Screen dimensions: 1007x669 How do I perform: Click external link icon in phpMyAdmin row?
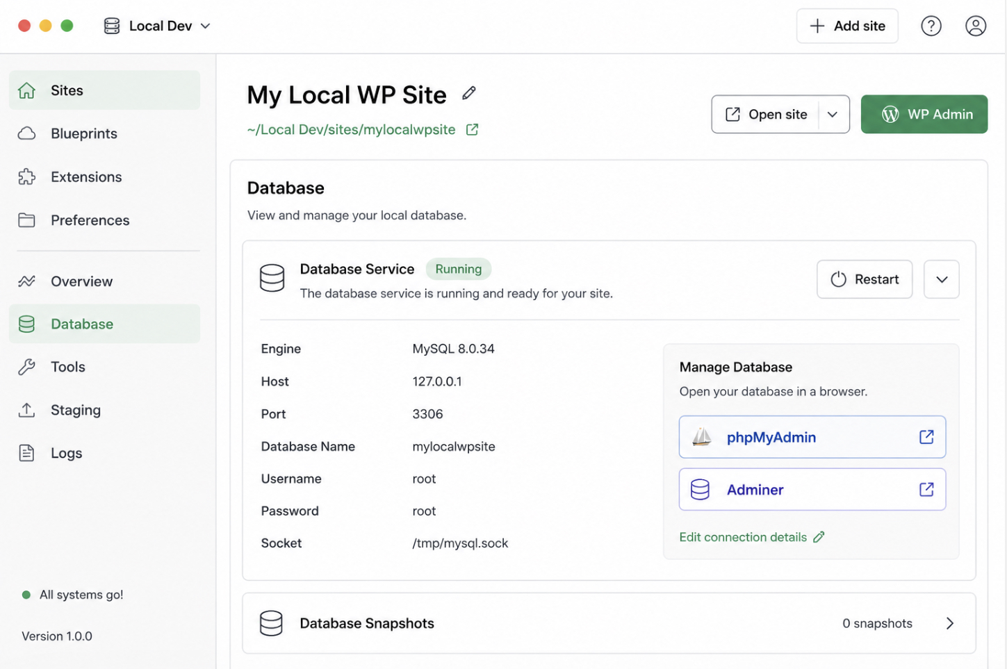click(926, 437)
